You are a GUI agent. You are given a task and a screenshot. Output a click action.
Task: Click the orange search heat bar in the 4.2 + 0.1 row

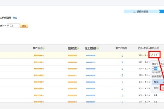pos(72,89)
